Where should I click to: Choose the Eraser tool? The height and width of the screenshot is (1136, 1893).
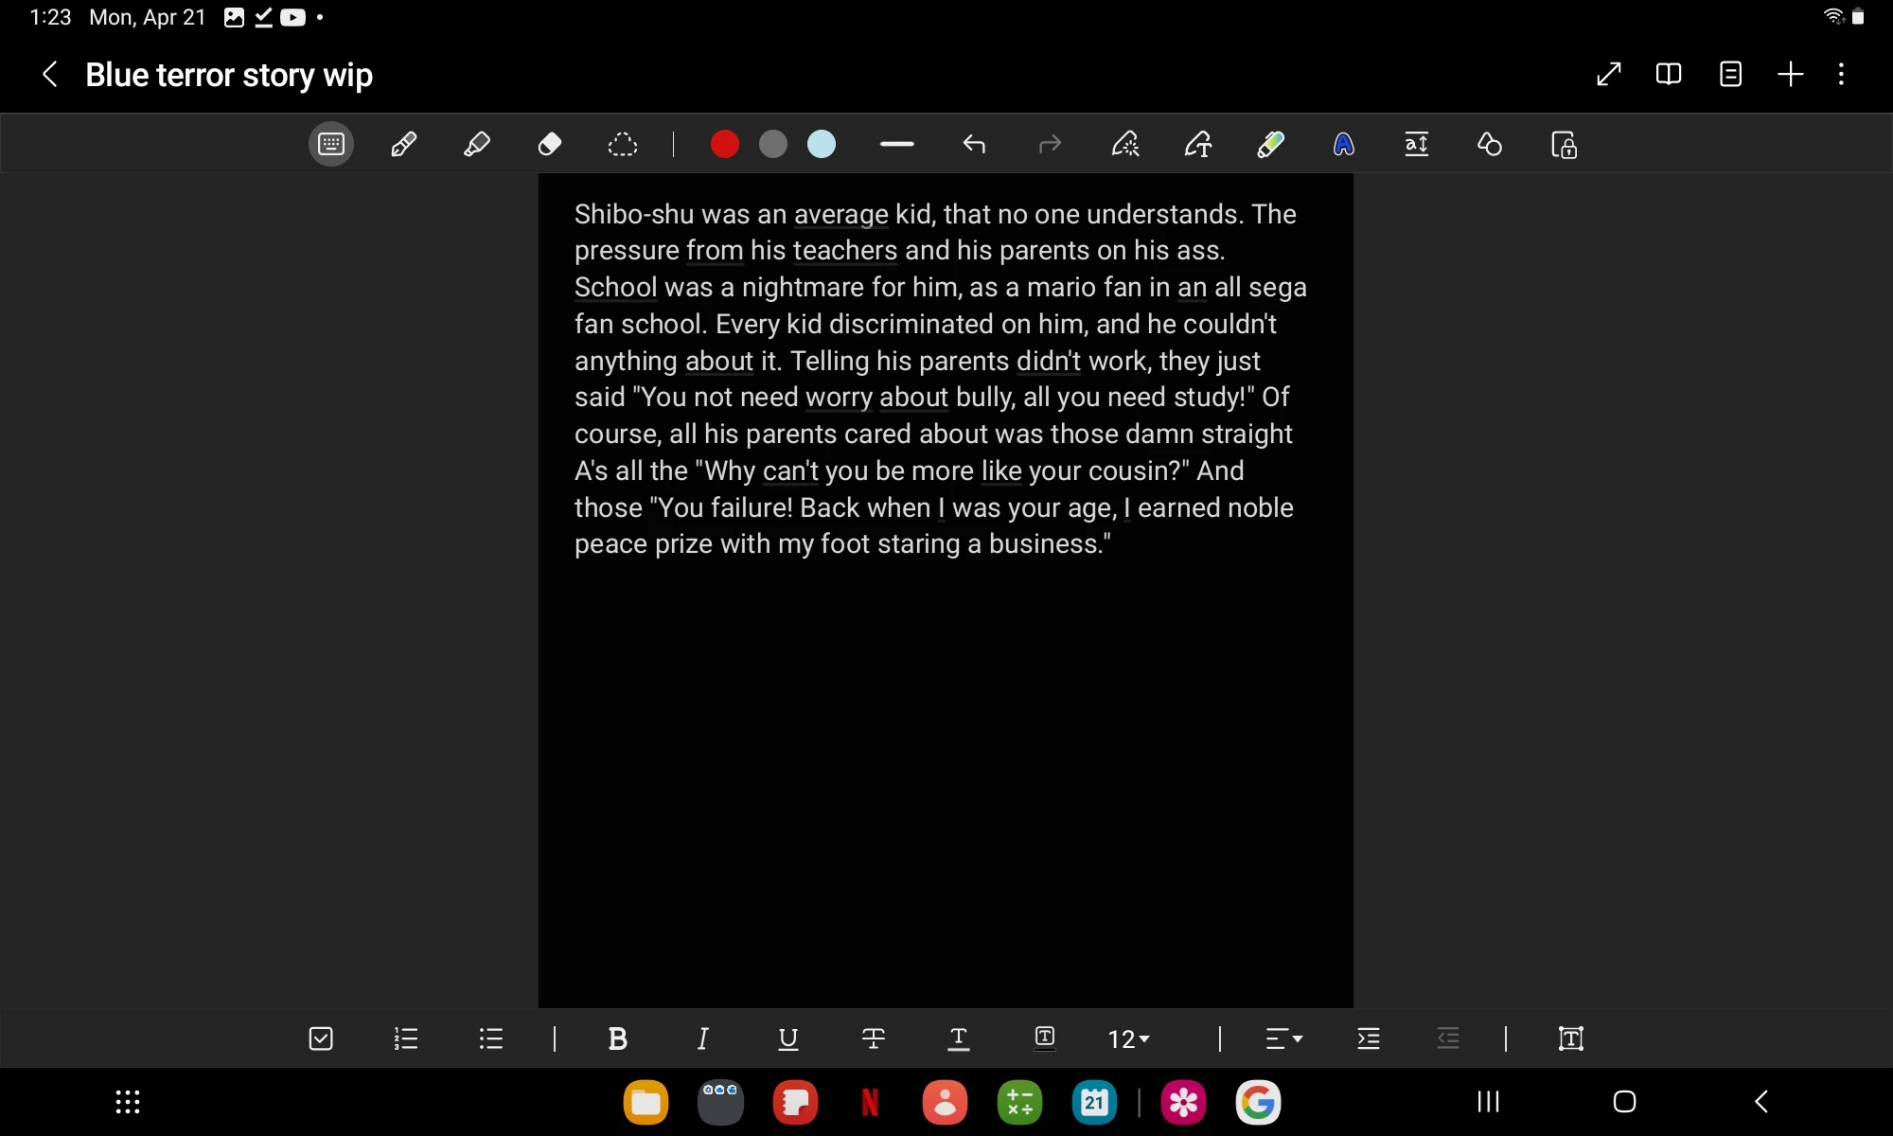(x=550, y=145)
